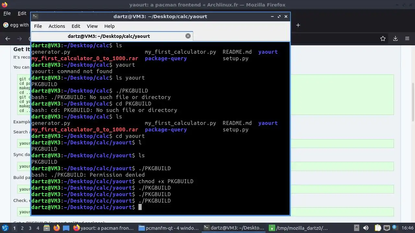Switch to virtual desktop 4
This screenshot has height=233, width=415.
coord(38,228)
